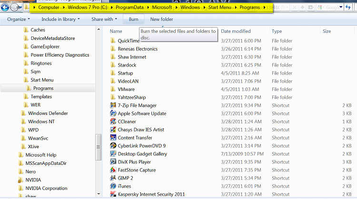
Task: Select Templates in the navigation tree
Action: (x=41, y=96)
